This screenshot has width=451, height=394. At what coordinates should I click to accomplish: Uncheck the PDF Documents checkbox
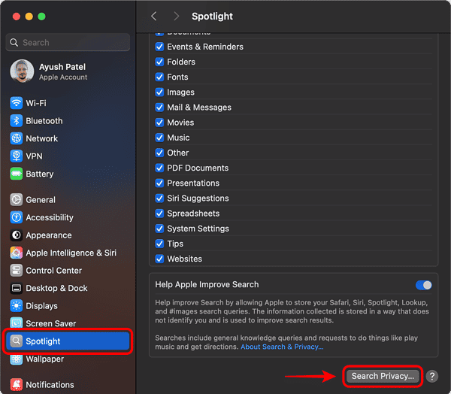click(x=159, y=168)
